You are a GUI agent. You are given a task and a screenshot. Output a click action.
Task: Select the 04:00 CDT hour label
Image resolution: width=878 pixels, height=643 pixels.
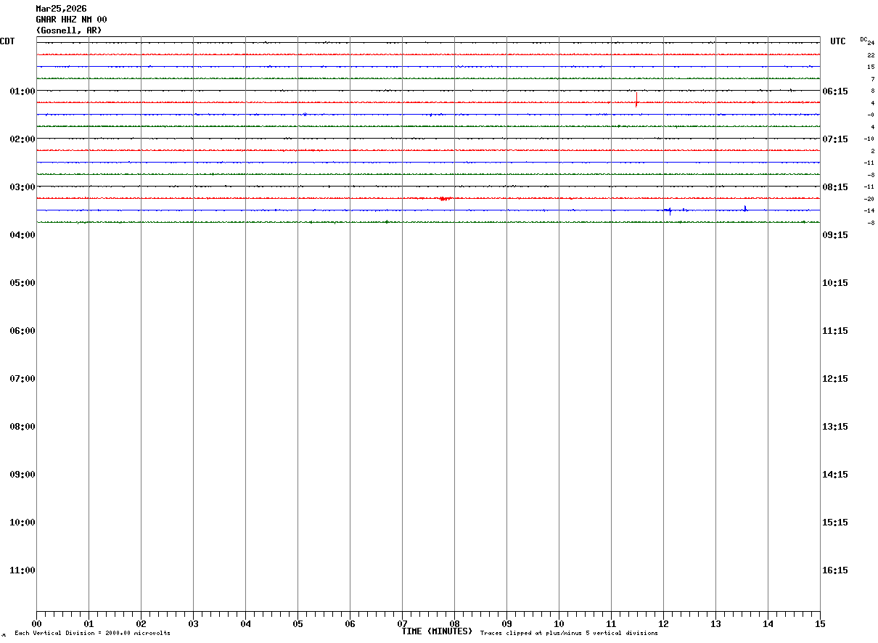22,234
